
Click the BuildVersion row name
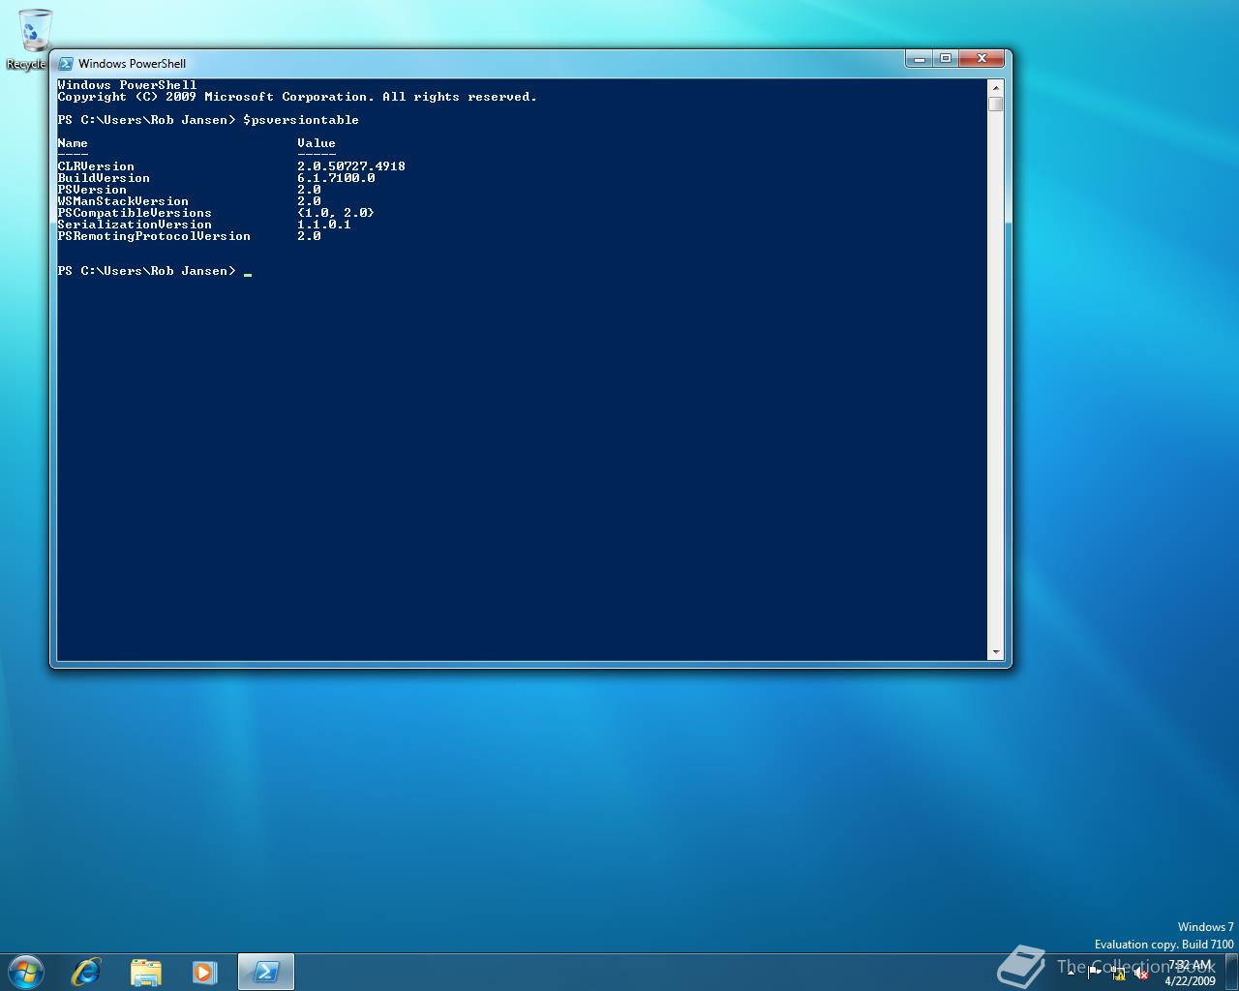[104, 178]
